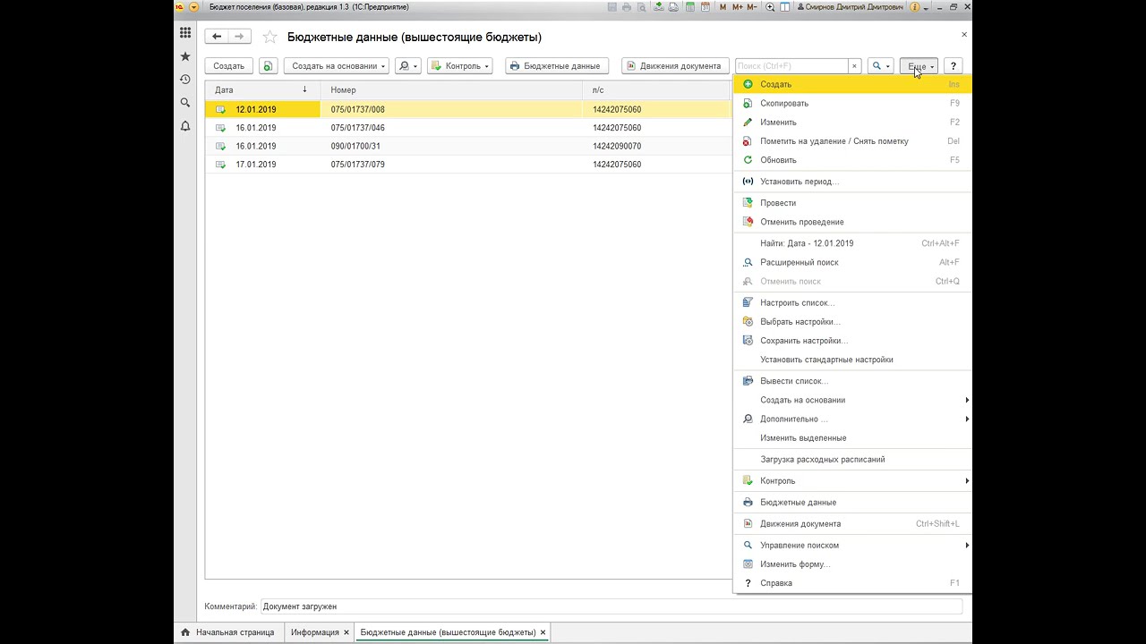Viewport: 1146px width, 644px height.
Task: Switch to the Информация tab
Action: [x=320, y=632]
